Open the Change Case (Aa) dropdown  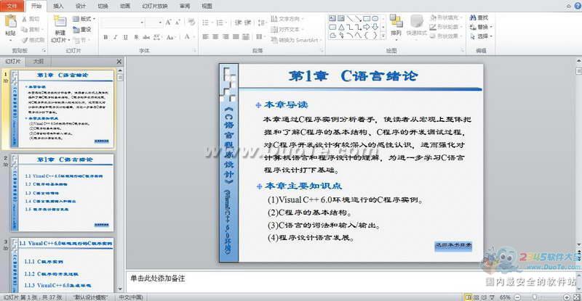(170, 37)
